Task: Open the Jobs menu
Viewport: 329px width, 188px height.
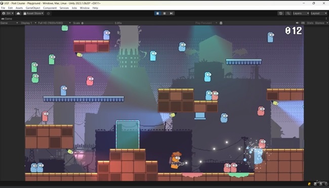Action: [74, 8]
